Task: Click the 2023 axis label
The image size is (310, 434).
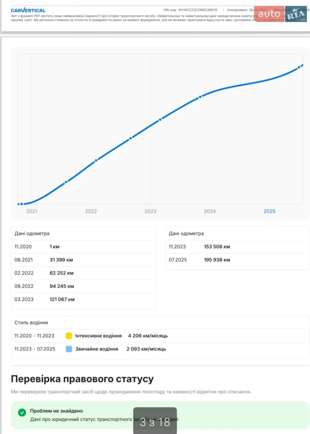Action: pos(150,211)
